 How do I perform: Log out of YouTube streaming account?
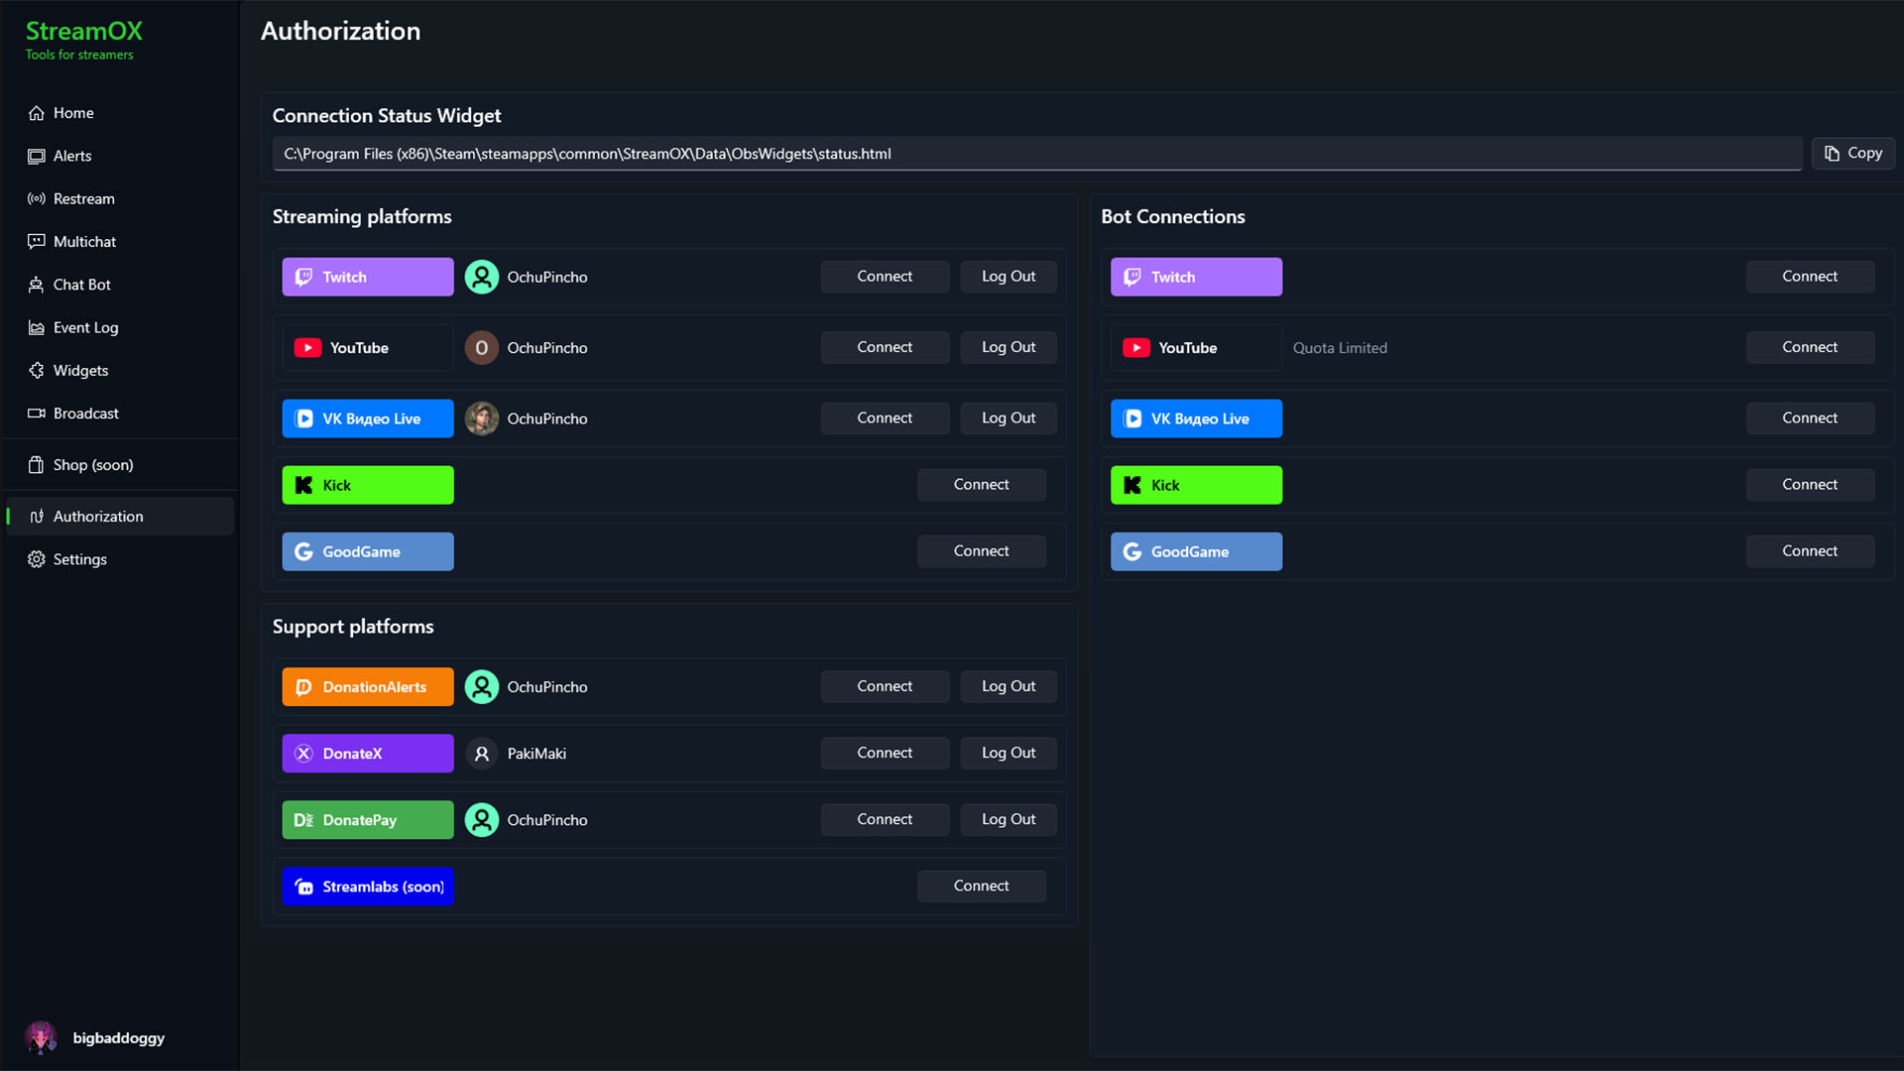pos(1009,347)
